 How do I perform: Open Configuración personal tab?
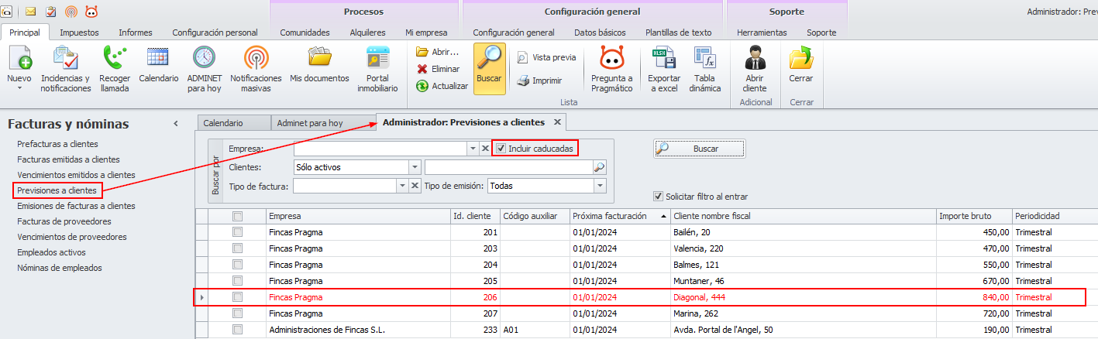click(x=215, y=33)
